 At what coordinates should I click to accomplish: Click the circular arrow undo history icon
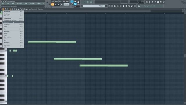pyautogui.click(x=147, y=2)
